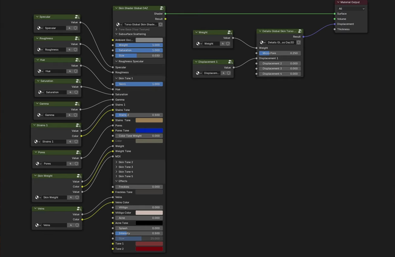Open the All target dropdown in Material Output
This screenshot has height=257, width=395.
pyautogui.click(x=352, y=9)
